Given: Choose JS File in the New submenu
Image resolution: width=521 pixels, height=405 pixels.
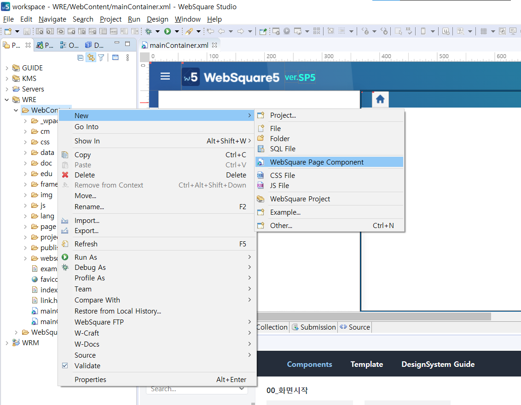Looking at the screenshot, I should click(x=329, y=186).
